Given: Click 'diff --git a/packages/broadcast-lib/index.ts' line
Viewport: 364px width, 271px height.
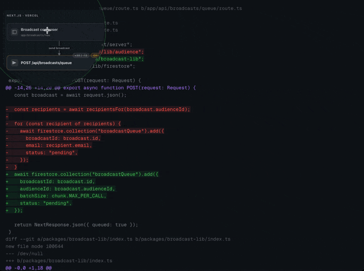Looking at the screenshot, I should (118, 239).
